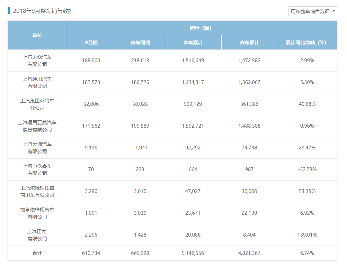The width and height of the screenshot is (347, 267).
Task: Click the 2,206 cell
Action: pos(91,235)
